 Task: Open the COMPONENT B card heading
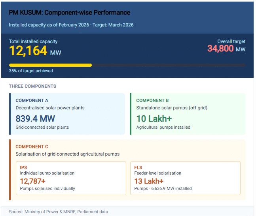coord(153,101)
